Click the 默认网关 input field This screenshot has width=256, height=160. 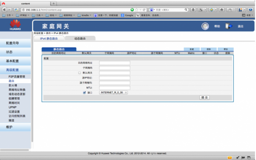coord(115,73)
